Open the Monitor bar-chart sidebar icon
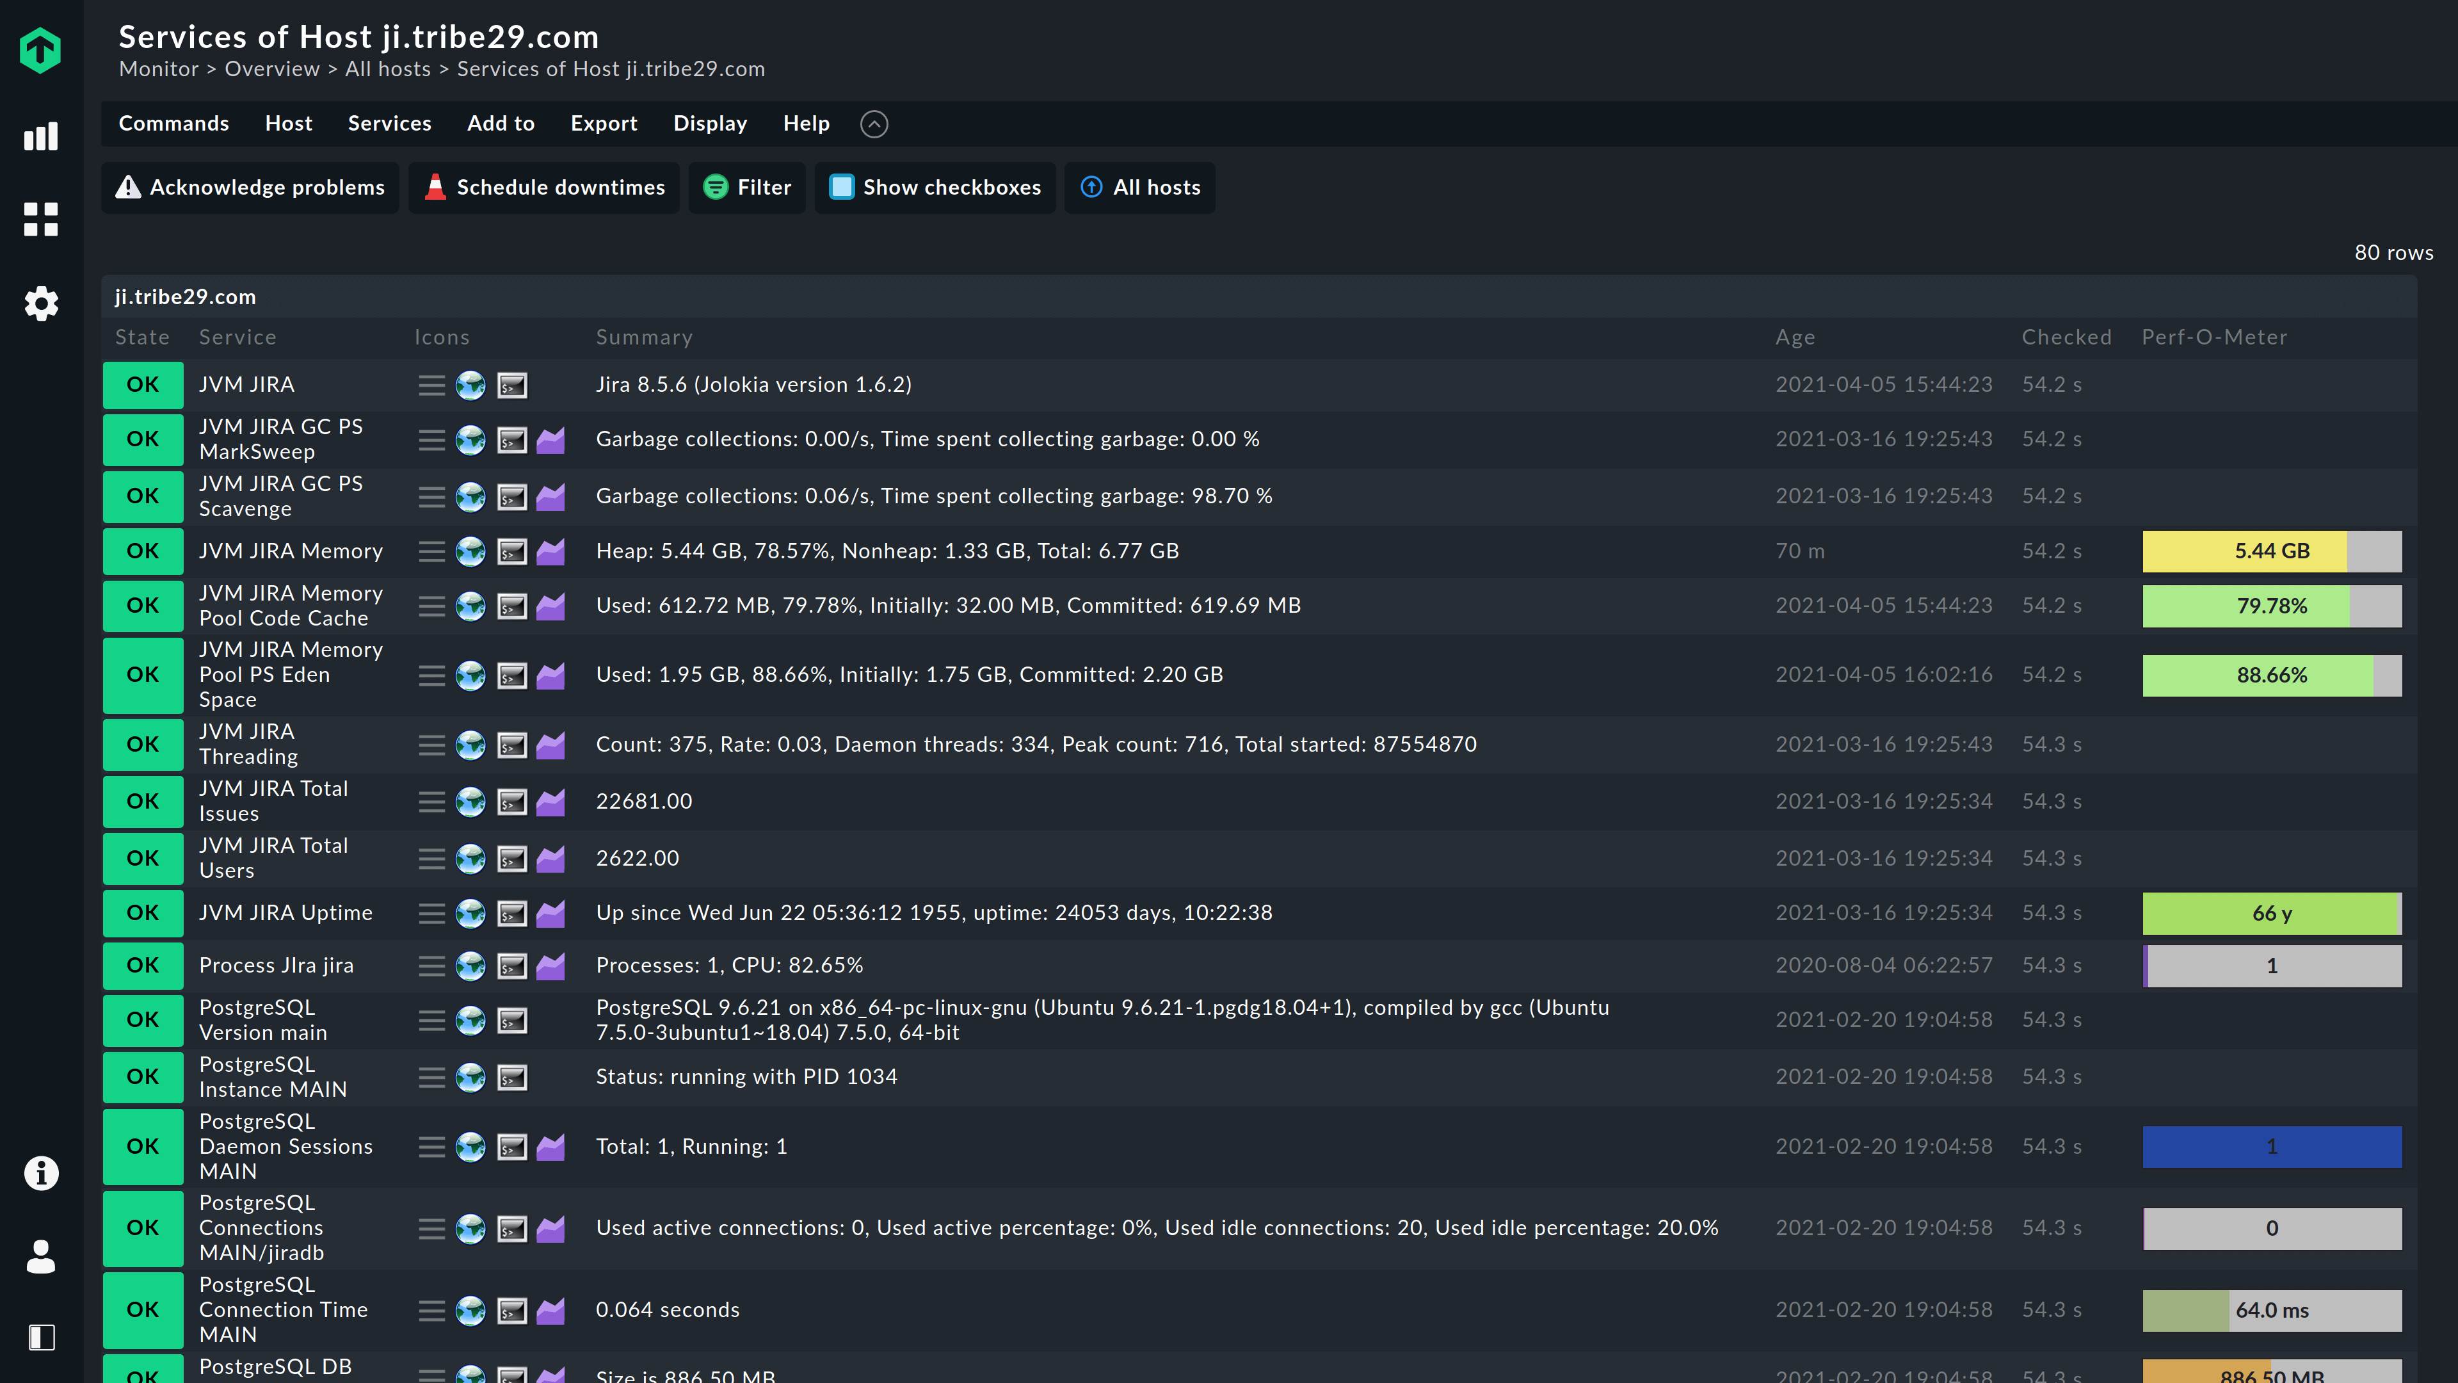2458x1383 pixels. pos(40,136)
